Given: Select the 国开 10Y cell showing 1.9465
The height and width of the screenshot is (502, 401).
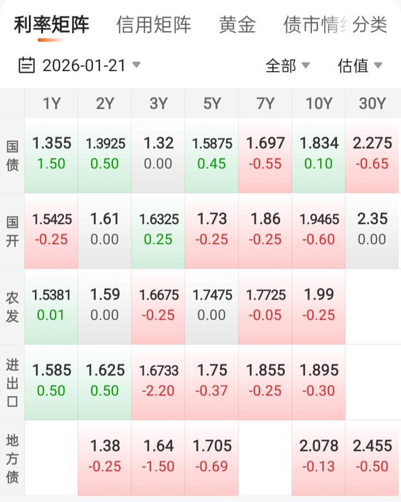Looking at the screenshot, I should pos(319,230).
